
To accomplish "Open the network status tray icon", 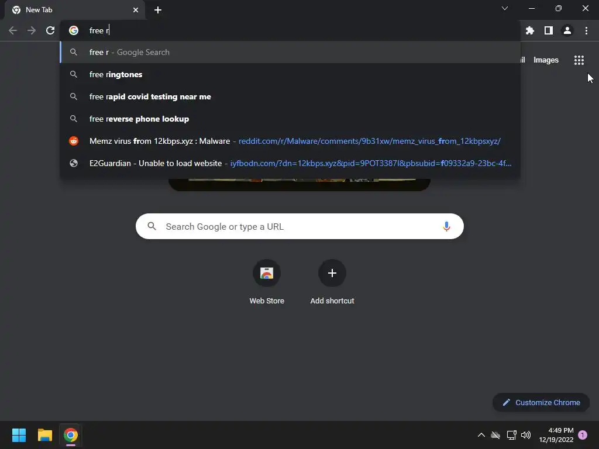I will point(511,435).
